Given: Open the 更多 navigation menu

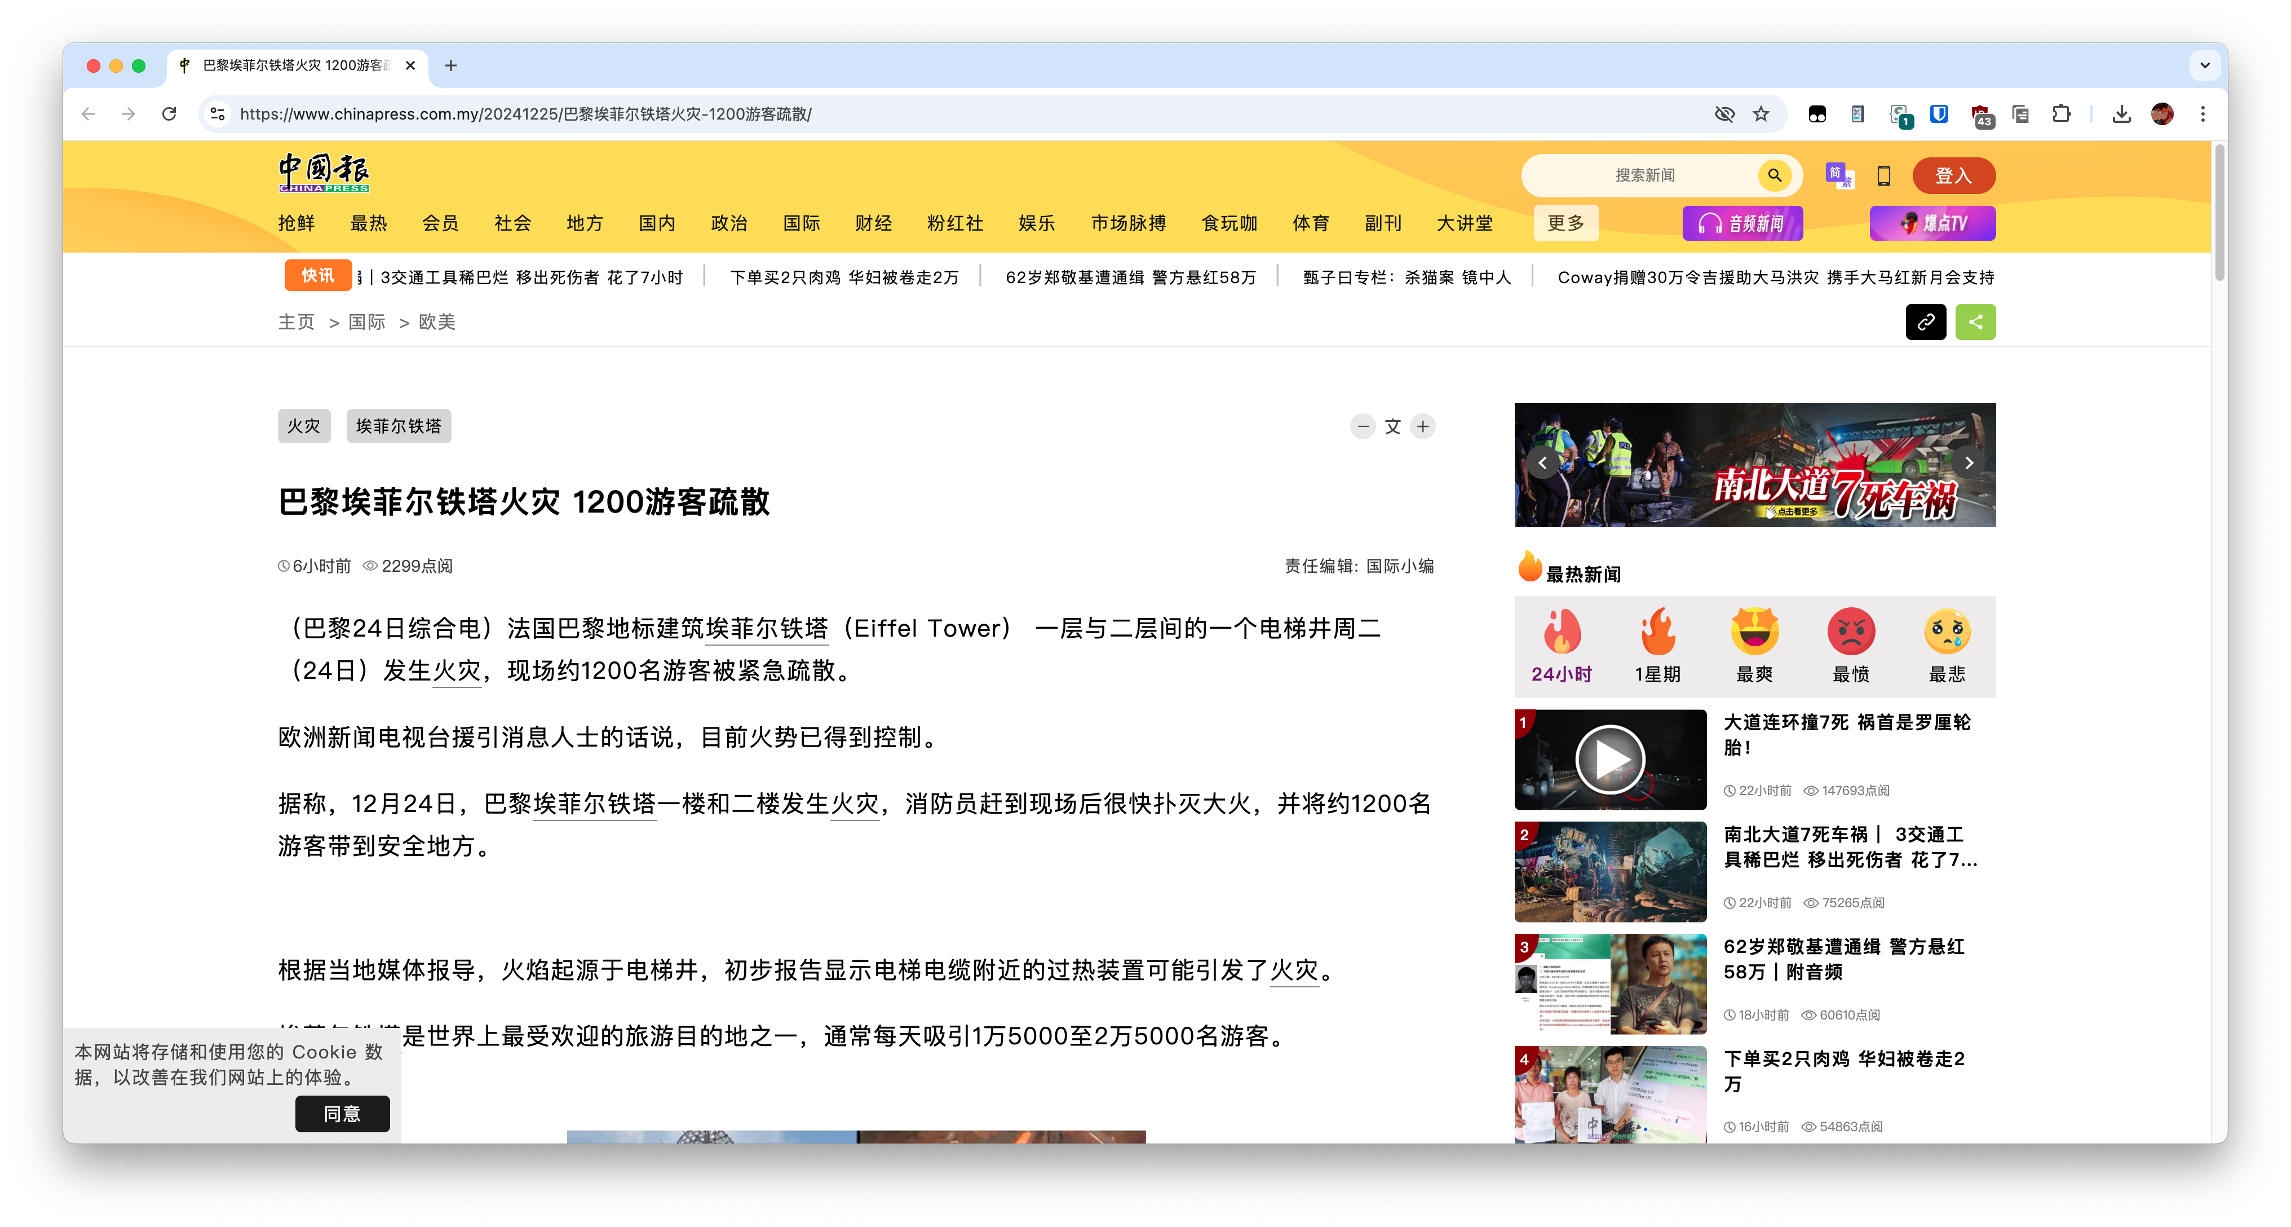Looking at the screenshot, I should coord(1565,223).
